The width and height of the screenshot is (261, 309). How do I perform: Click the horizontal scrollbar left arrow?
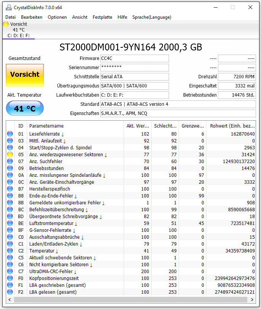tap(10, 299)
